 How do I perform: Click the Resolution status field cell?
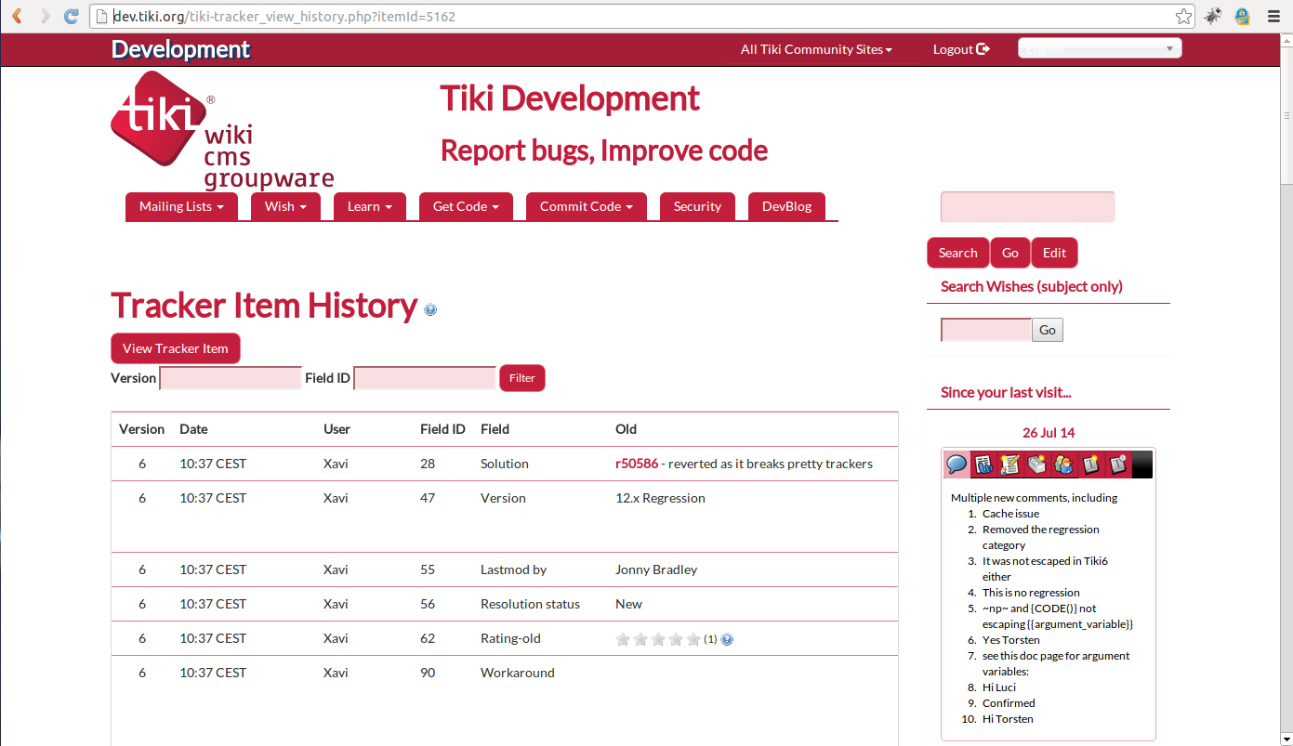click(x=530, y=604)
